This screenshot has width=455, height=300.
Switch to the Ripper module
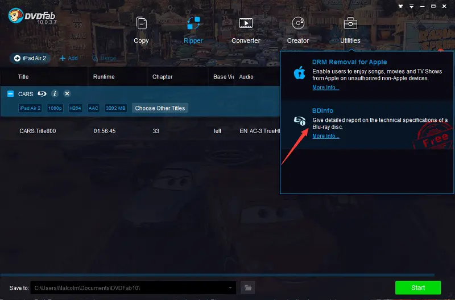tap(193, 30)
